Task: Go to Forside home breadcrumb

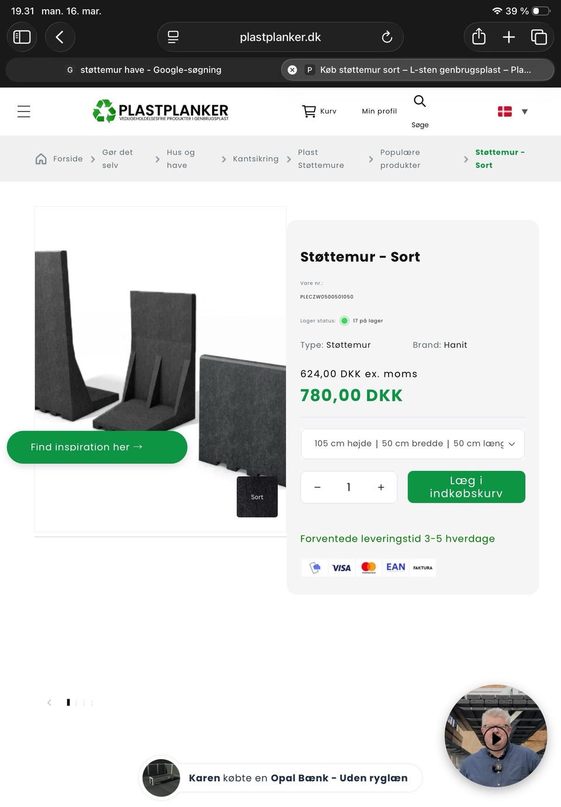Action: click(60, 159)
